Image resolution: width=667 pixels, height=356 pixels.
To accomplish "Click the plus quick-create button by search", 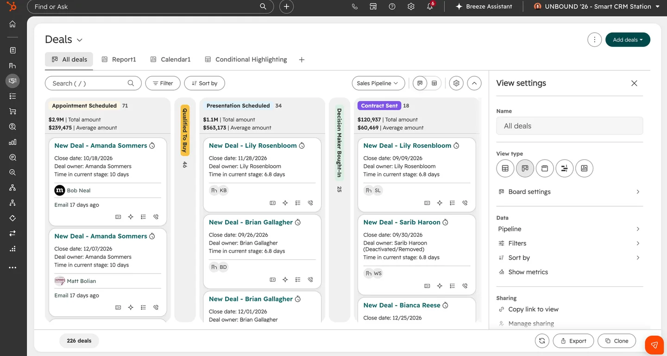I will 287,6.
